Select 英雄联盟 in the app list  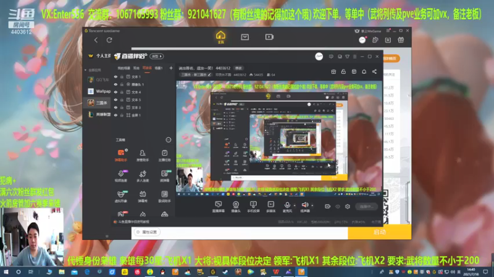pyautogui.click(x=99, y=114)
